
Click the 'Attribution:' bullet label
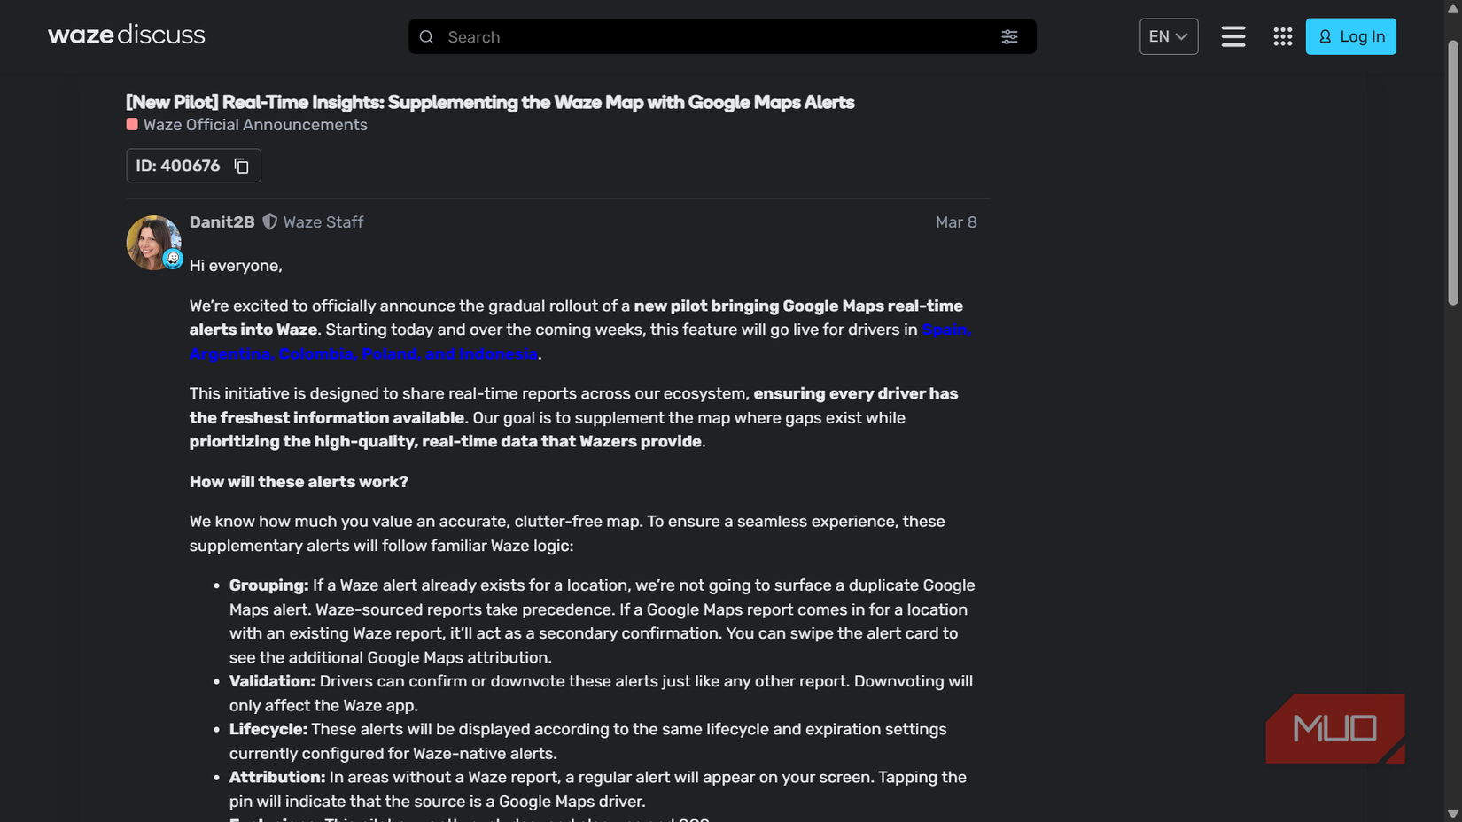[277, 777]
